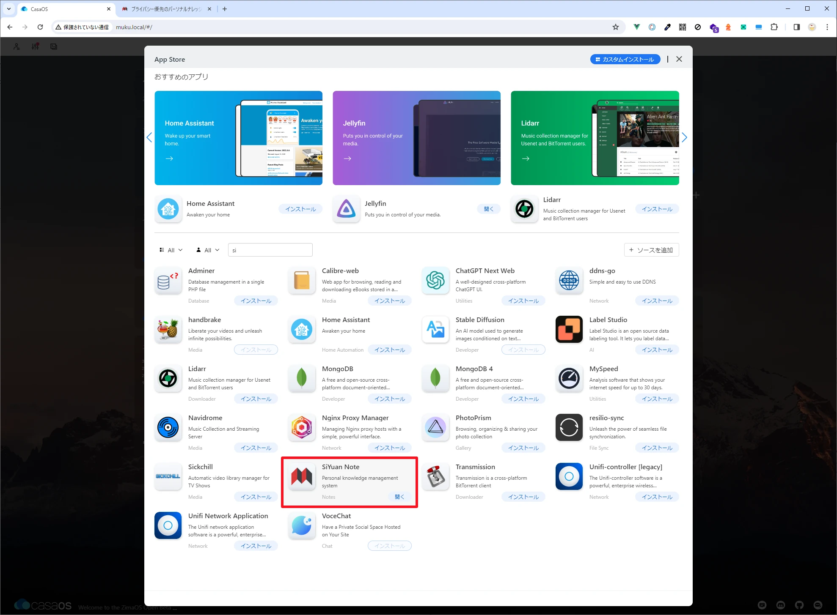Close the App Store dialog
Viewport: 837px width, 615px height.
point(679,59)
